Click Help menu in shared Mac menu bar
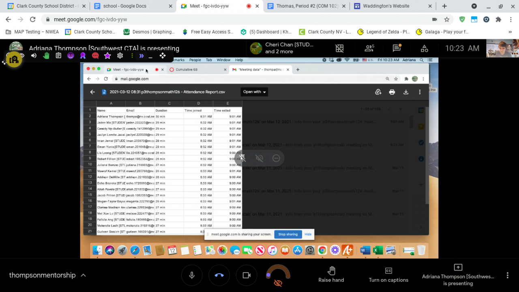This screenshot has width=519, height=292. [239, 60]
